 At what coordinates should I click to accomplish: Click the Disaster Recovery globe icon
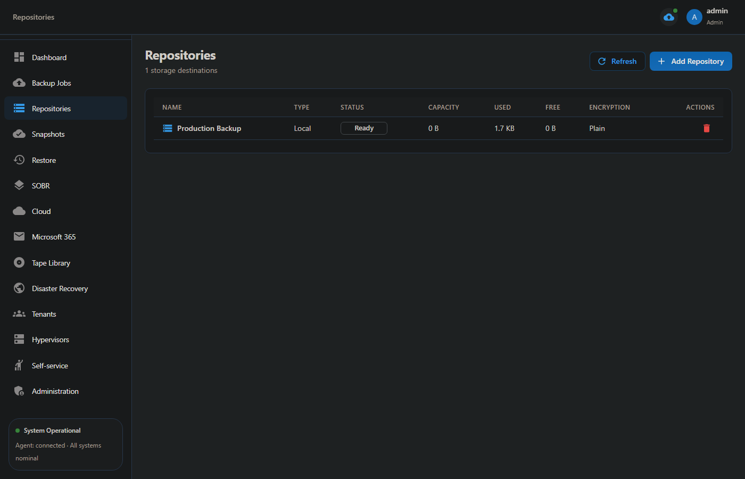[x=19, y=288]
